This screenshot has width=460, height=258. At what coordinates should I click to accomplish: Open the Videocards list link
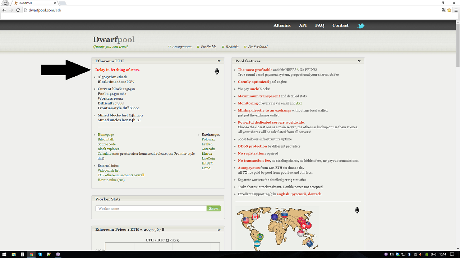click(109, 171)
